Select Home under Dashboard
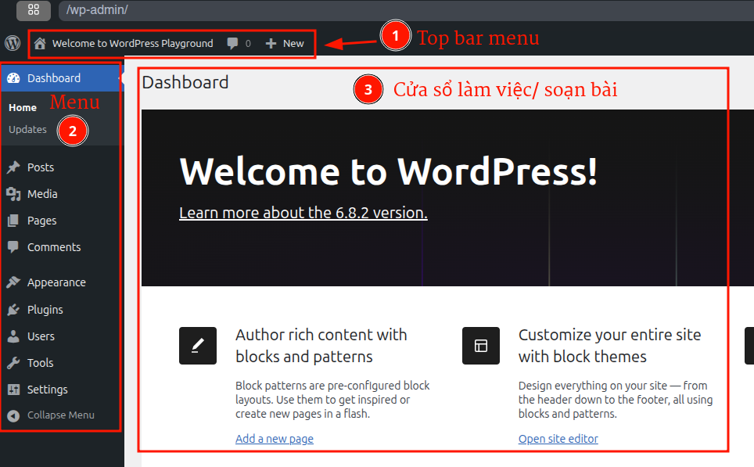754x467 pixels. [23, 108]
